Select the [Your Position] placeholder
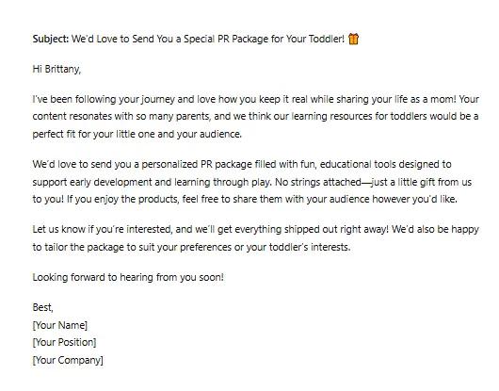Screen dimensions: 499x391 [64, 343]
